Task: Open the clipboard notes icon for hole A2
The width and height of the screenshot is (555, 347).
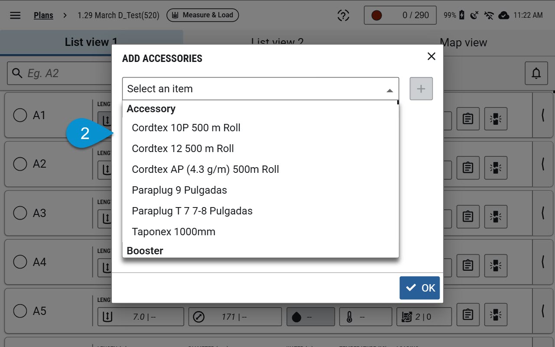Action: pyautogui.click(x=468, y=167)
